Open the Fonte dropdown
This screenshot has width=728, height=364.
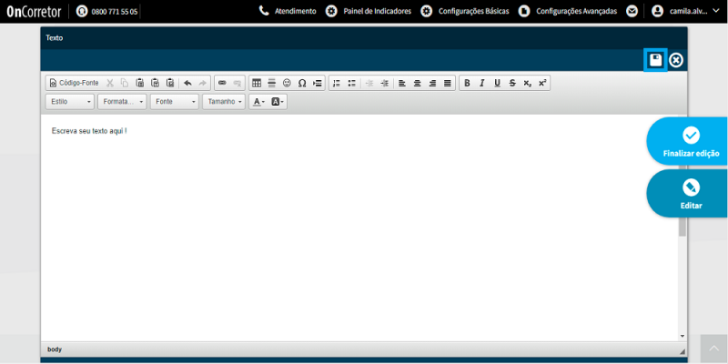pyautogui.click(x=175, y=102)
